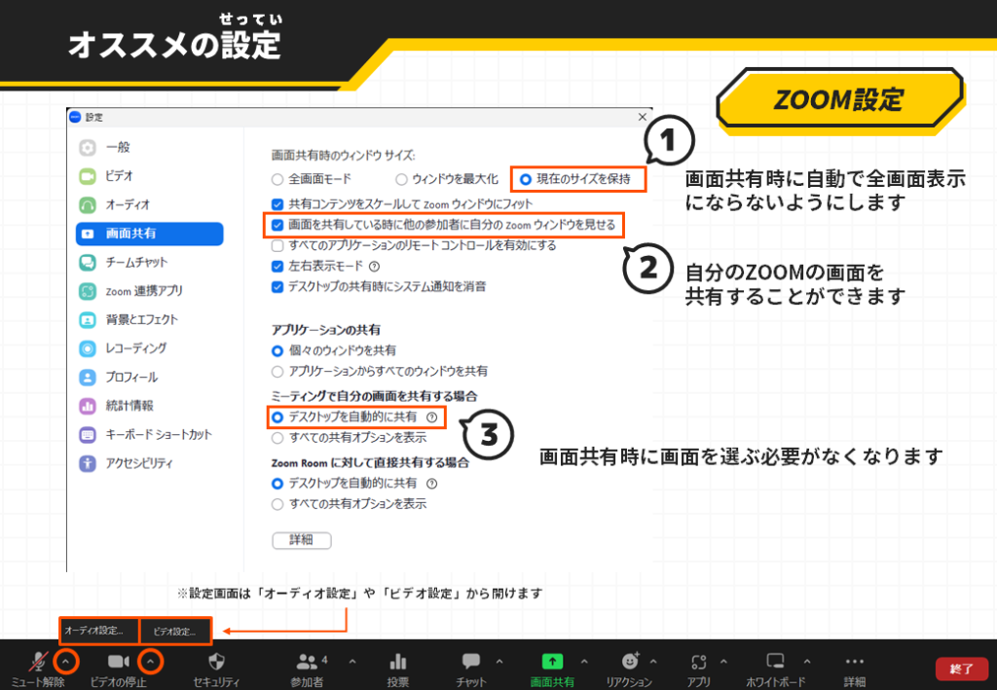Screen dimensions: 997x690
Task: Expand the arrow next to ビデオの停止
Action: click(x=150, y=662)
